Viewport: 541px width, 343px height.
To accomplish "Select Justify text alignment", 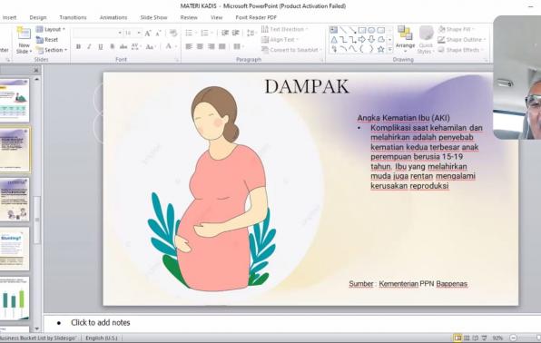I will (222, 46).
